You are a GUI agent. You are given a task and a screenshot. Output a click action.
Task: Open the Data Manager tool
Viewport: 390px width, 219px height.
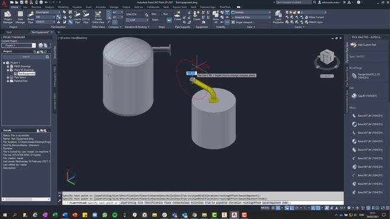[x=20, y=17]
